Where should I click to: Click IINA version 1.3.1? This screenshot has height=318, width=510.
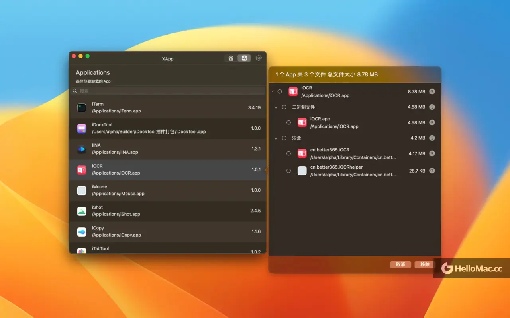pyautogui.click(x=256, y=149)
